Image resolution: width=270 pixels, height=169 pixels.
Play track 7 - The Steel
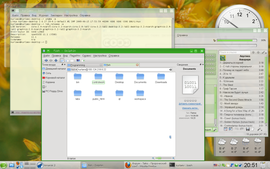click(241, 85)
